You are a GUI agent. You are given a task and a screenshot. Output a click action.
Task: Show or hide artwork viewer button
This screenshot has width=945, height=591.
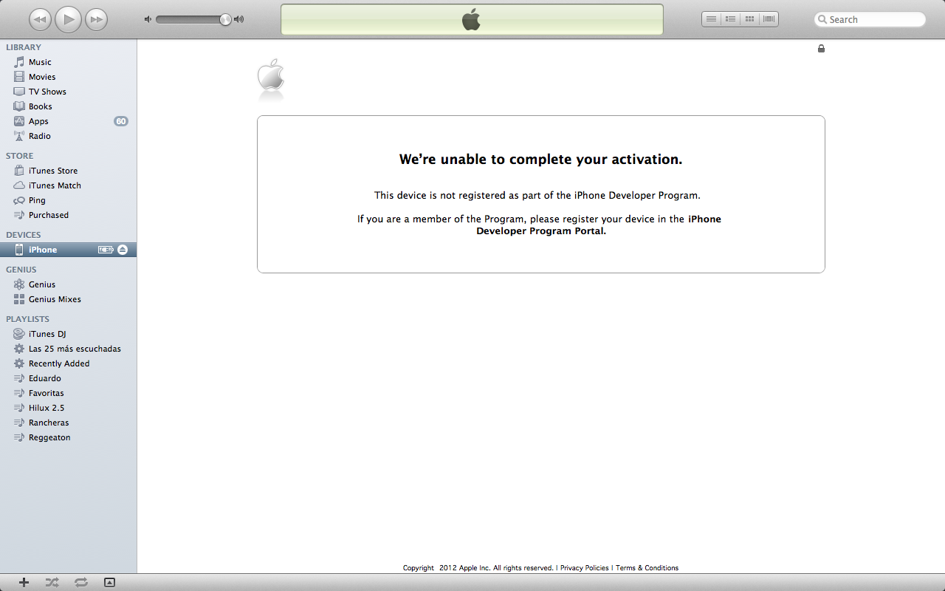coord(109,582)
